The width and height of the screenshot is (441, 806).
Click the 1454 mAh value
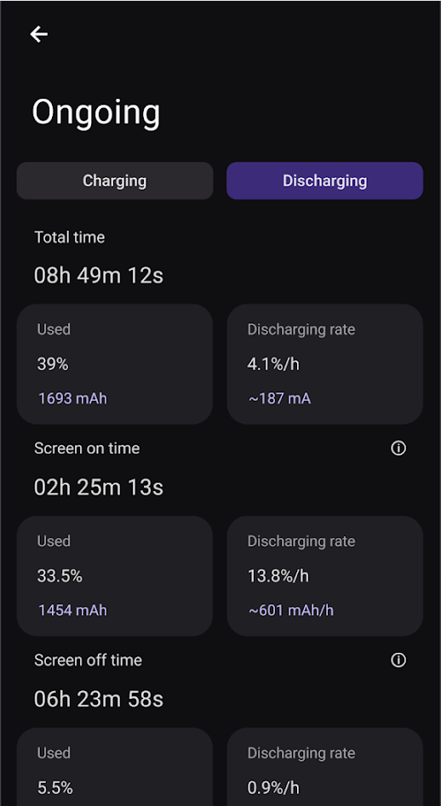point(72,610)
